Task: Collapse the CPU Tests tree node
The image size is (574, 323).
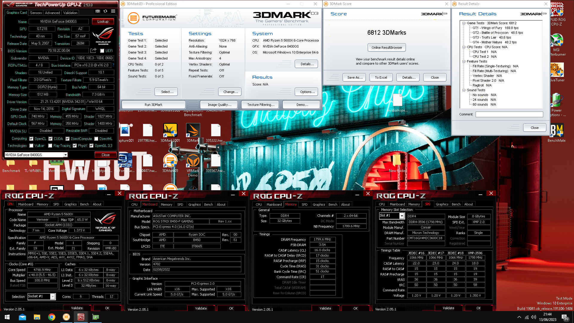Action: (x=464, y=47)
